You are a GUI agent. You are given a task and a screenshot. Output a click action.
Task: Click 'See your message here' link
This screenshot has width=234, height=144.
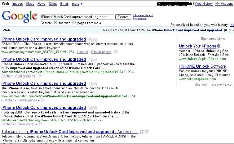(x=213, y=84)
